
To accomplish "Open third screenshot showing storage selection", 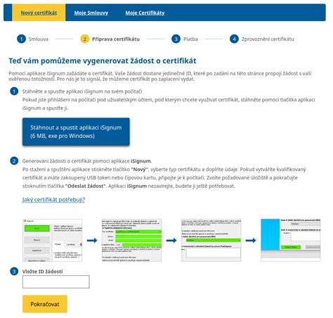I will click(x=211, y=240).
